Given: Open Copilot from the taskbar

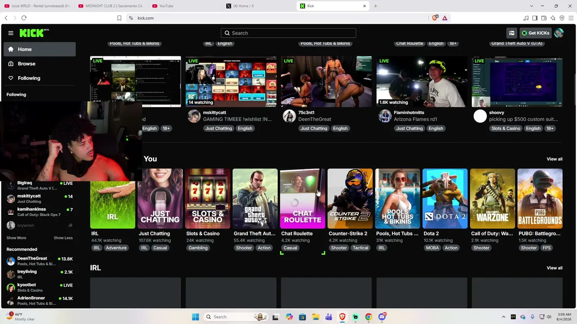Looking at the screenshot, I should click(x=289, y=317).
